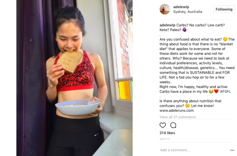
Task: Click the red heart emoji in the caption
Action: [x=216, y=91]
